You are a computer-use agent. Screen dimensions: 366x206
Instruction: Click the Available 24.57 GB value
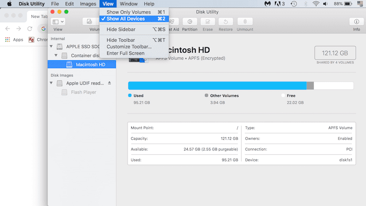[x=210, y=149]
